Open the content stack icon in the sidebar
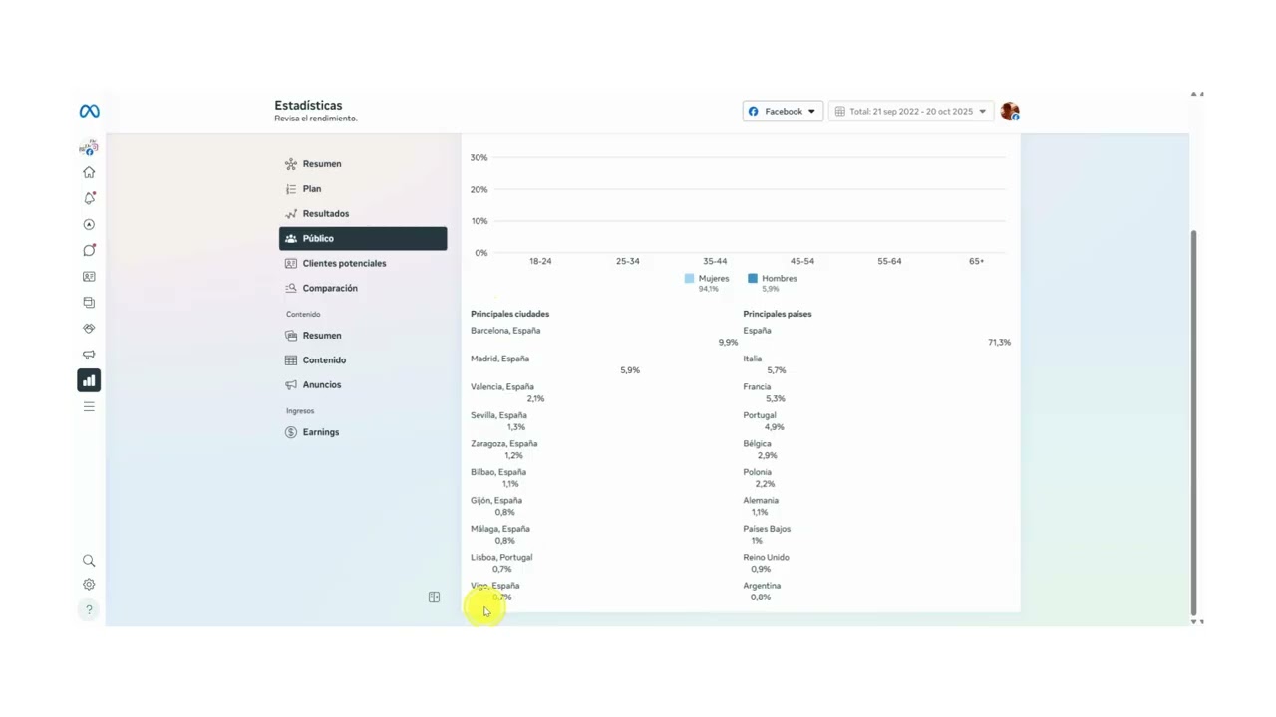Viewport: 1276px width, 717px height. 89,302
